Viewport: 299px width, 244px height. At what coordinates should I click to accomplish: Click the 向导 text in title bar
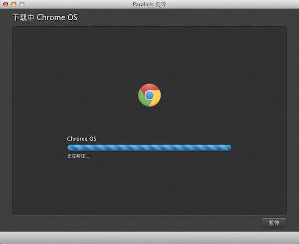click(x=161, y=4)
